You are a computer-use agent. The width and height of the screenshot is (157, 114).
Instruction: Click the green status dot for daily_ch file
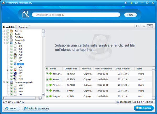click(x=51, y=73)
